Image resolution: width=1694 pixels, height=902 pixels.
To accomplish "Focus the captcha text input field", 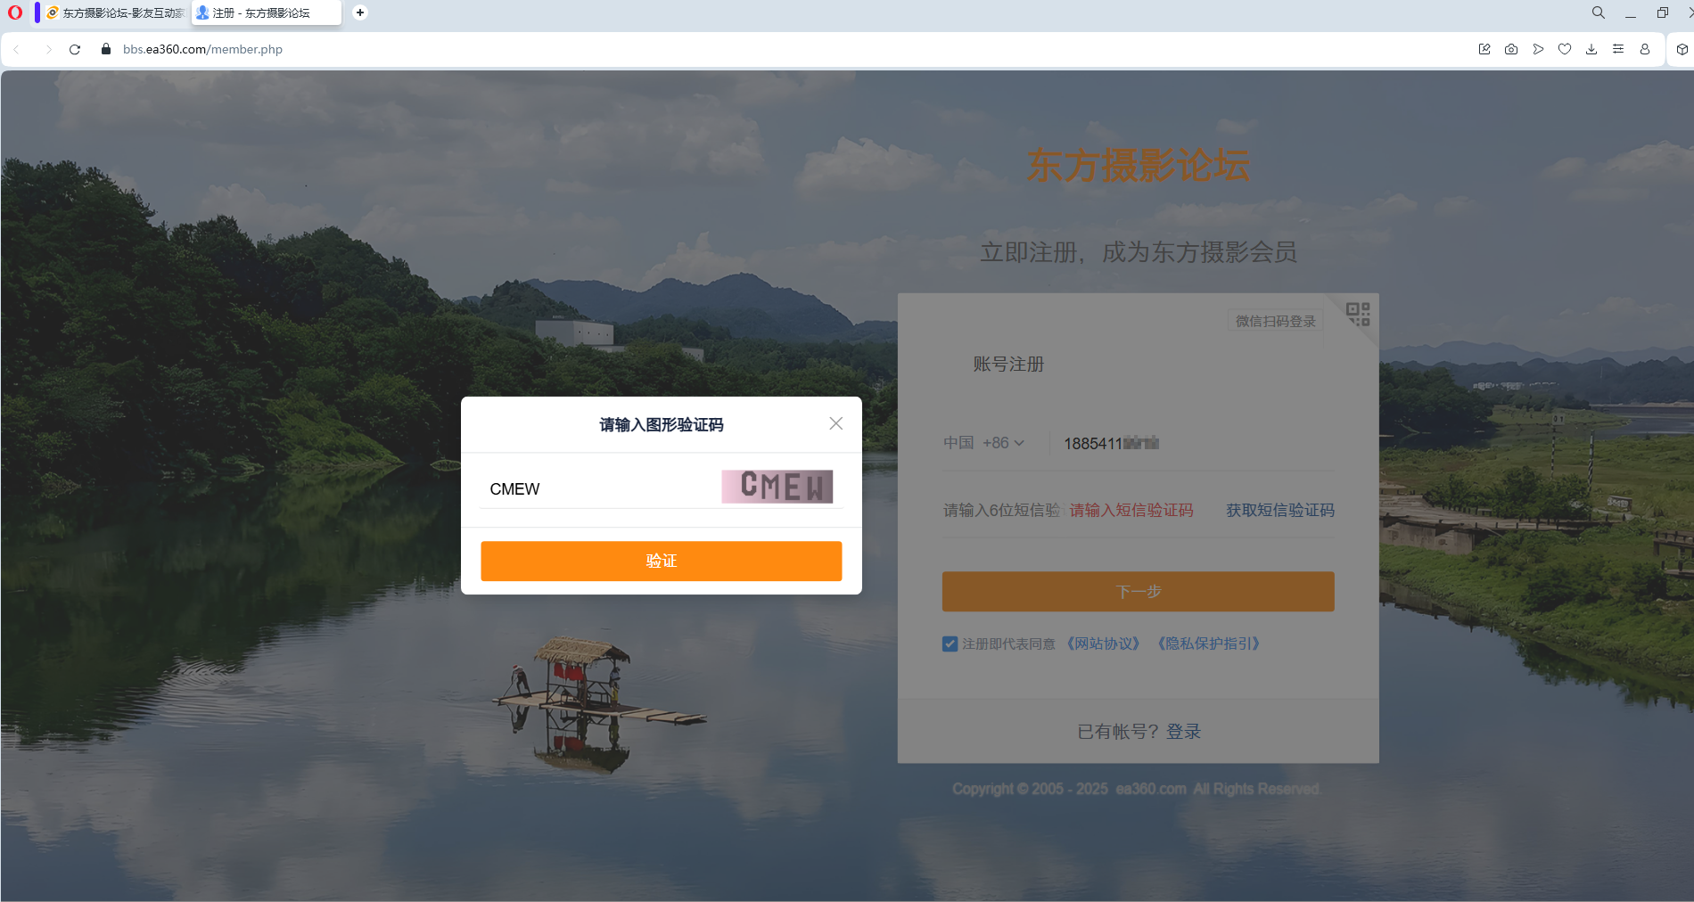I will click(x=599, y=489).
